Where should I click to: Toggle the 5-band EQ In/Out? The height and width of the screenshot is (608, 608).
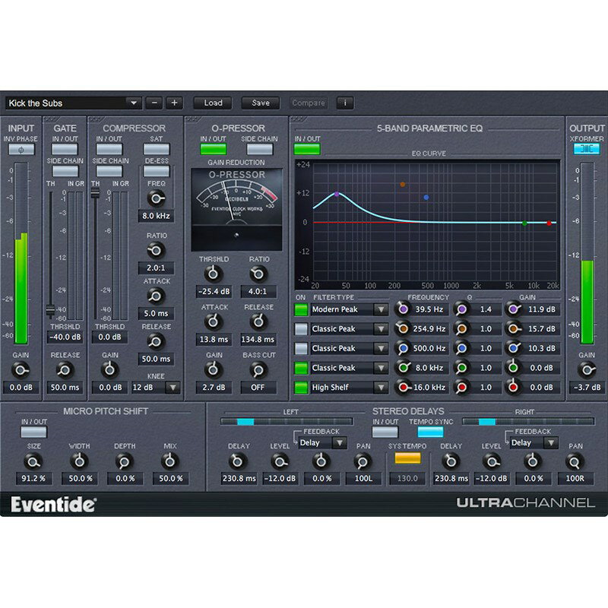[x=306, y=150]
